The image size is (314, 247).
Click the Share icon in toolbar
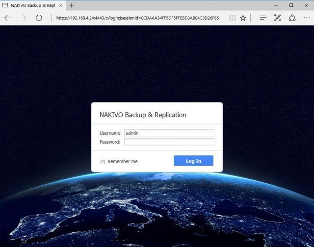point(292,18)
